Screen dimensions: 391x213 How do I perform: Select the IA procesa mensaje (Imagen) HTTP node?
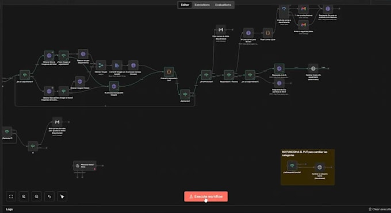pos(133,65)
